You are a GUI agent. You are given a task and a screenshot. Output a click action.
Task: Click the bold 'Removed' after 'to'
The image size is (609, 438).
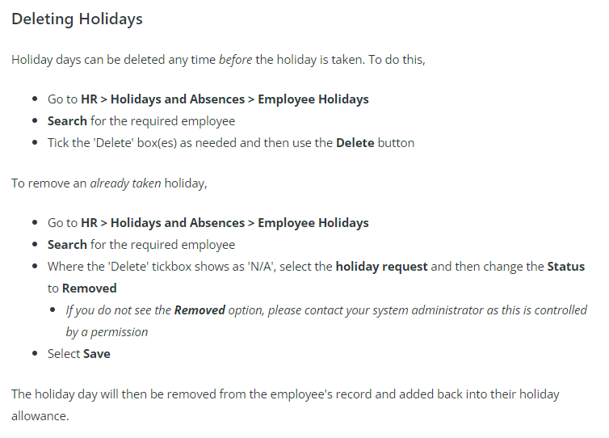pos(90,288)
